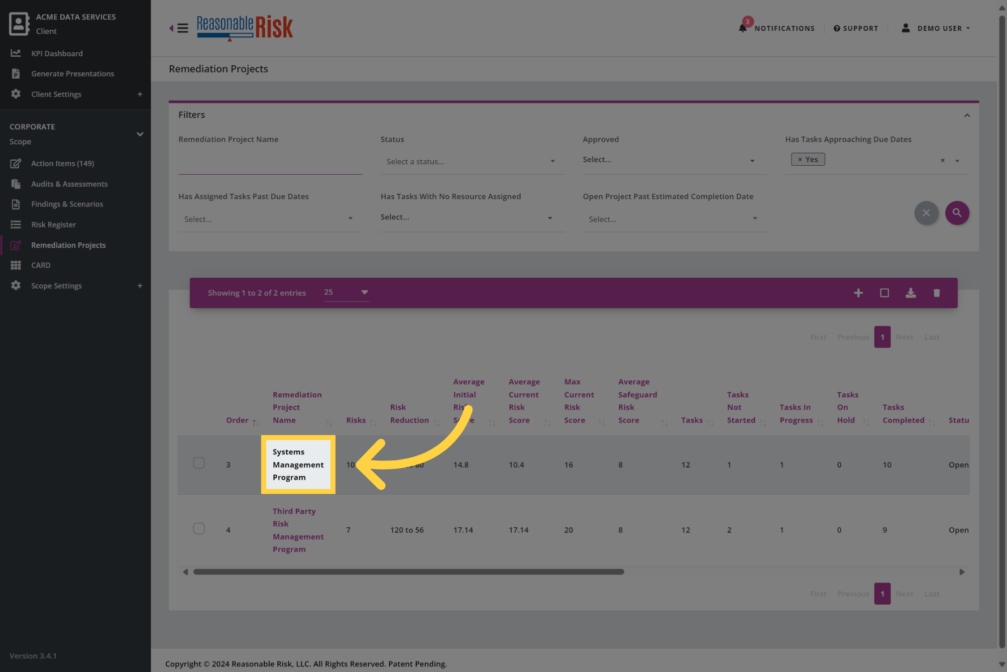Expand the Corporate scope chevron
1007x672 pixels.
coord(140,134)
